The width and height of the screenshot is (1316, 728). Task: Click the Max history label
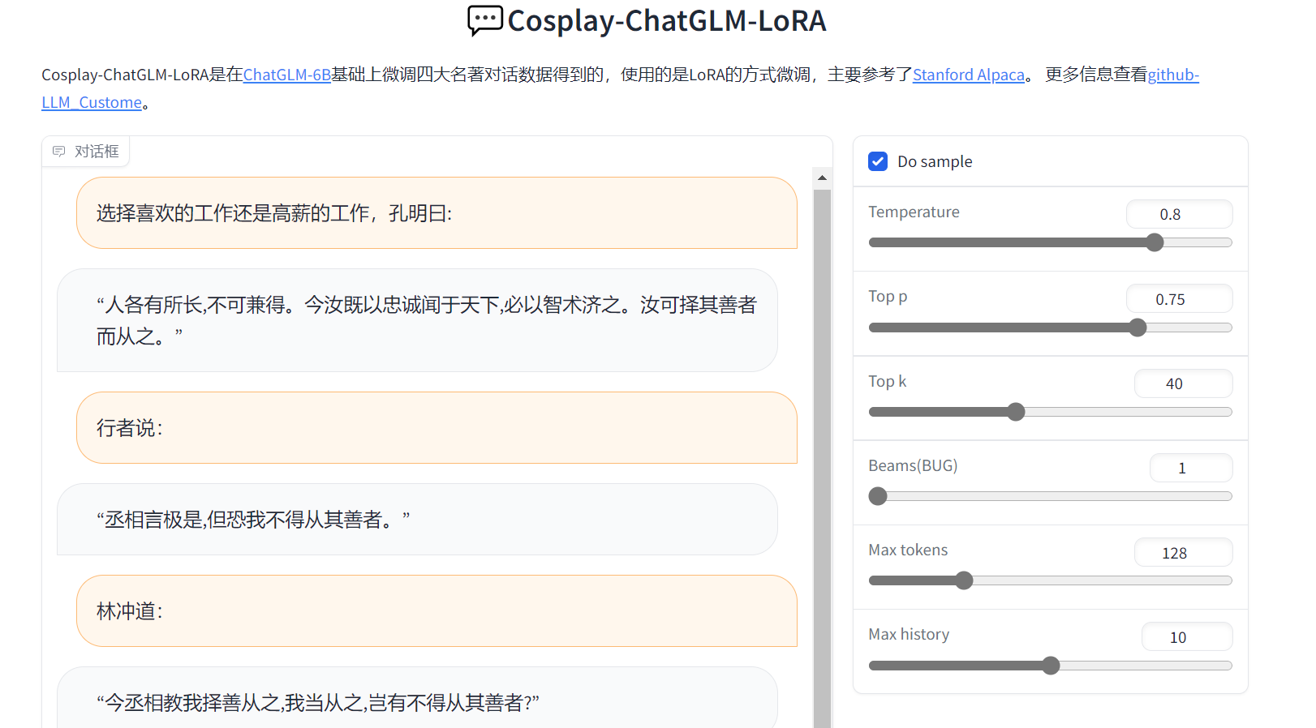(909, 634)
